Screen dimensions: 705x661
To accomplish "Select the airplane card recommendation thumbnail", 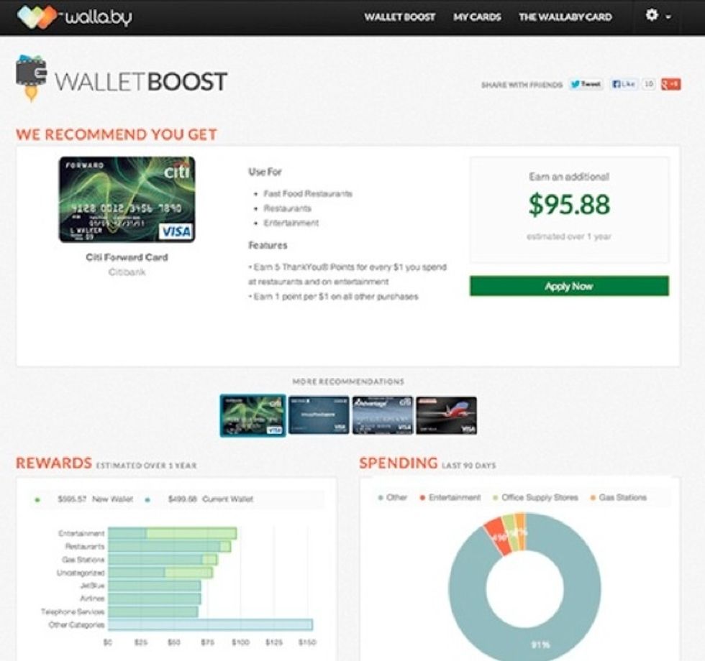I will pos(447,415).
